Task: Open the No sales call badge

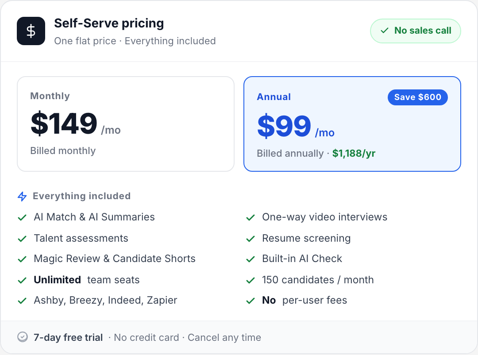Action: [x=415, y=31]
